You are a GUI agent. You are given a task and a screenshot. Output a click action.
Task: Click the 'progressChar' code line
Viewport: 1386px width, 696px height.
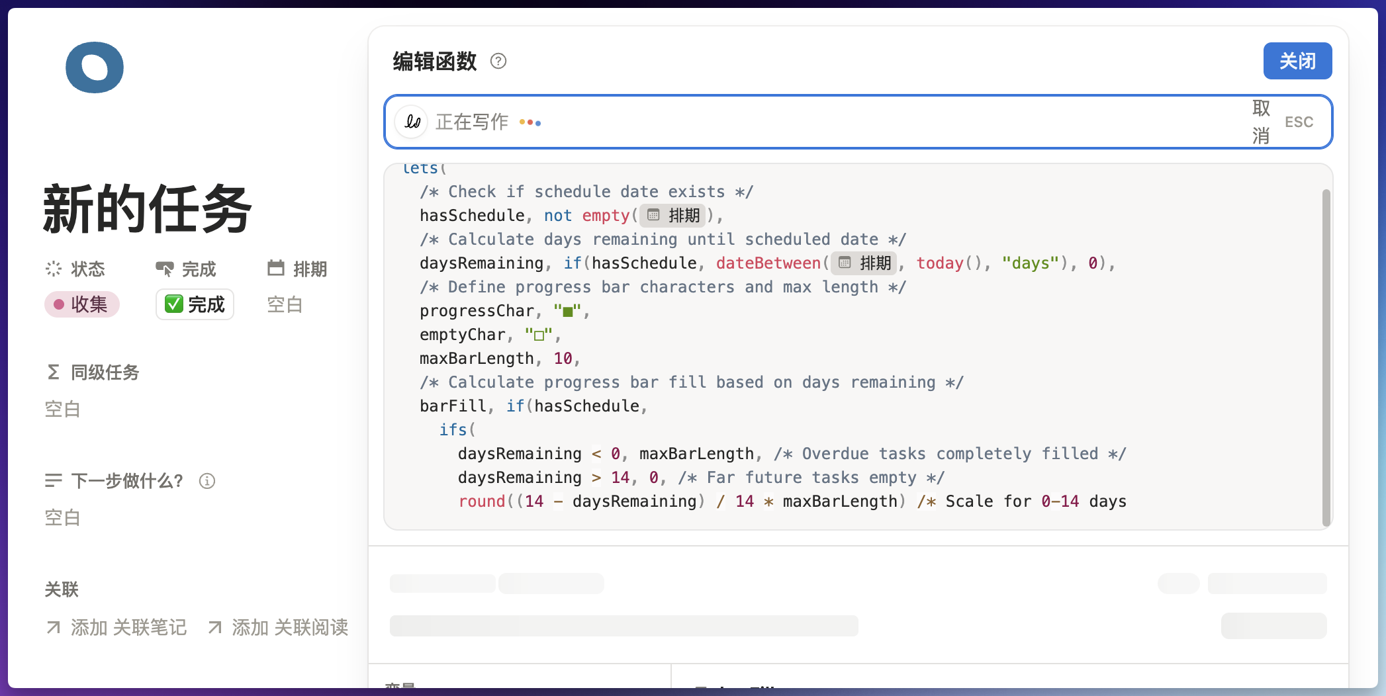pos(505,311)
